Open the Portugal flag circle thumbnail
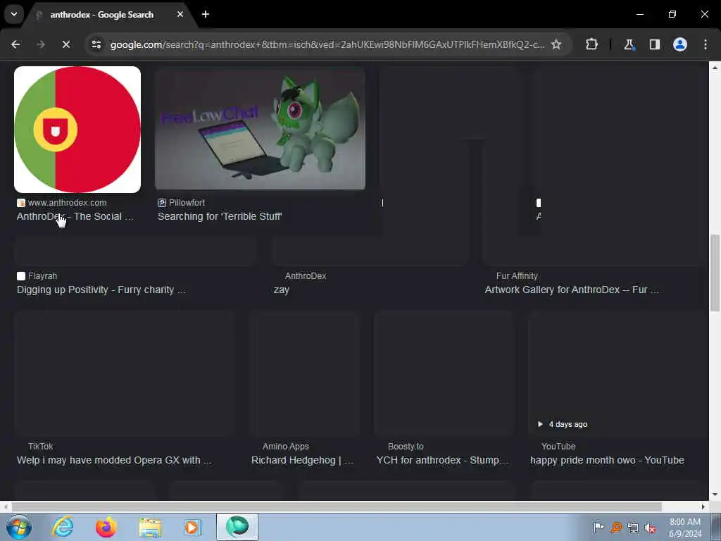 [x=77, y=130]
